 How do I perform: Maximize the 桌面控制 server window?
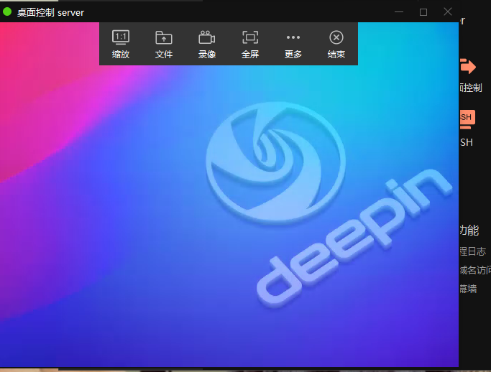pyautogui.click(x=423, y=12)
